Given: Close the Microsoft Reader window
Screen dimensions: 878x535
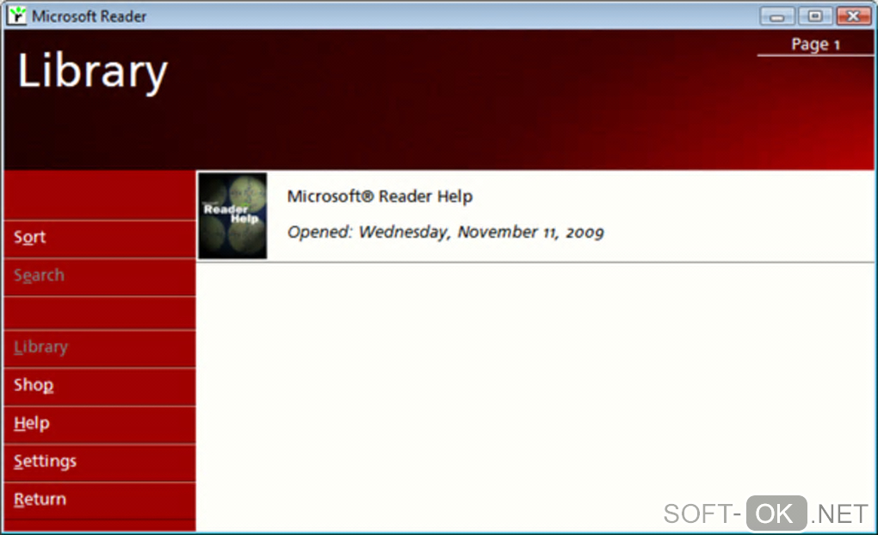Looking at the screenshot, I should click(x=853, y=16).
